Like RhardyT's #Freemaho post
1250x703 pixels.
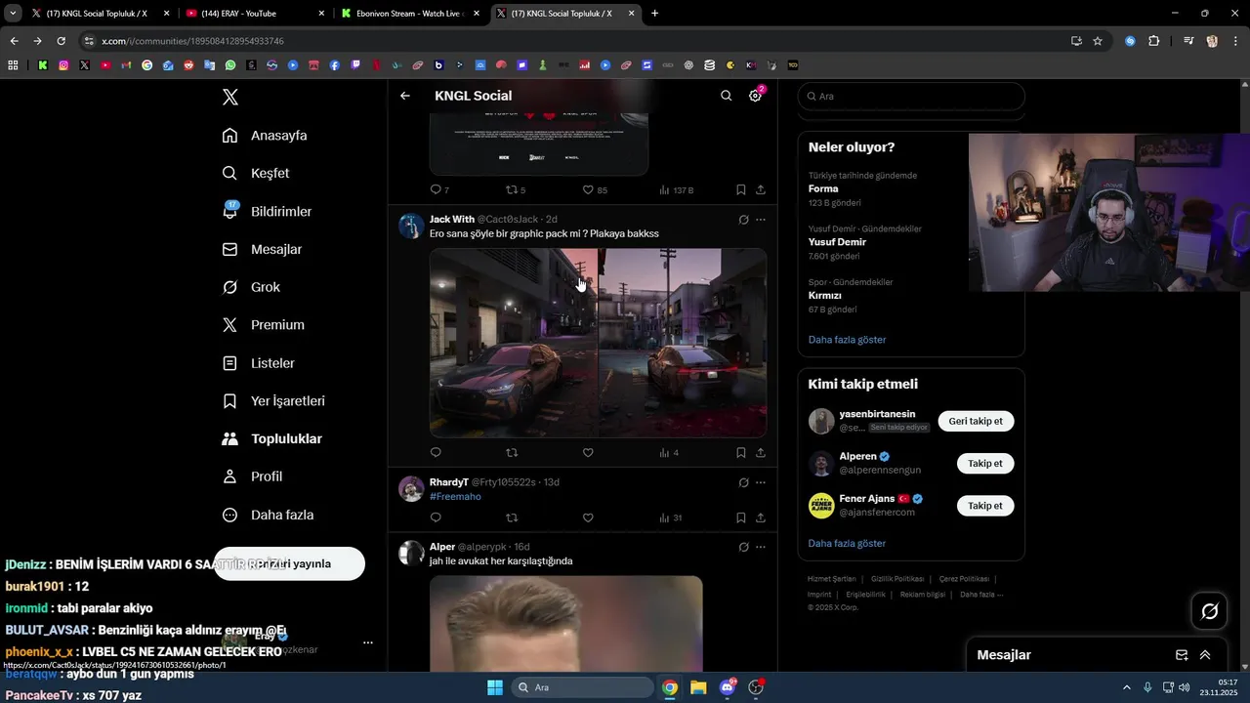588,517
